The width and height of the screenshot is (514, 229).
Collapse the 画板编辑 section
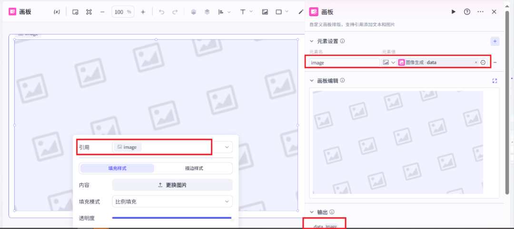coord(312,80)
